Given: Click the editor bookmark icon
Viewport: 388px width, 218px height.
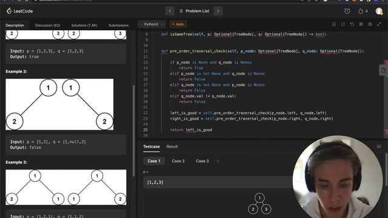Looking at the screenshot, I should click(334, 24).
